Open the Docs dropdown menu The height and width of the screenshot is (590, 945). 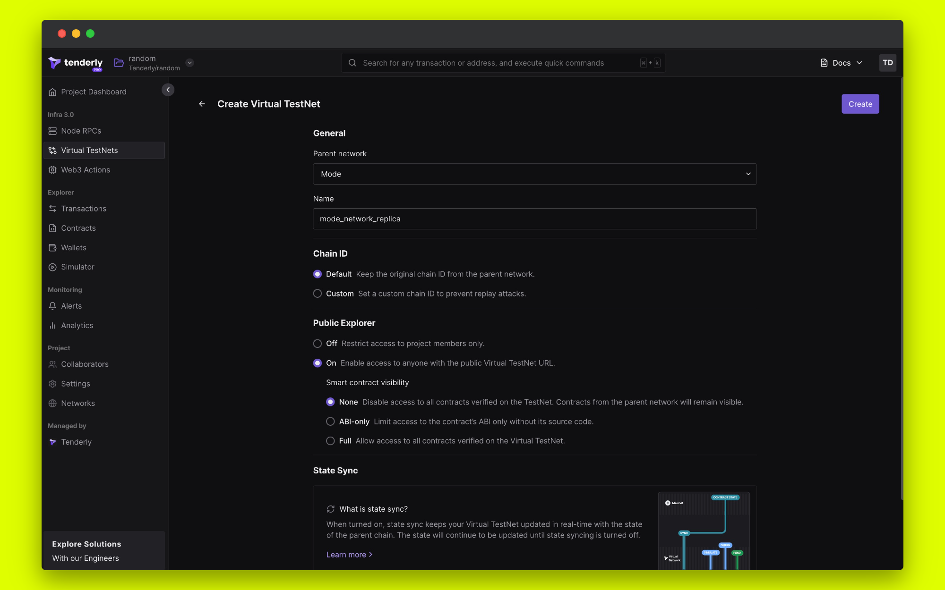pos(841,63)
